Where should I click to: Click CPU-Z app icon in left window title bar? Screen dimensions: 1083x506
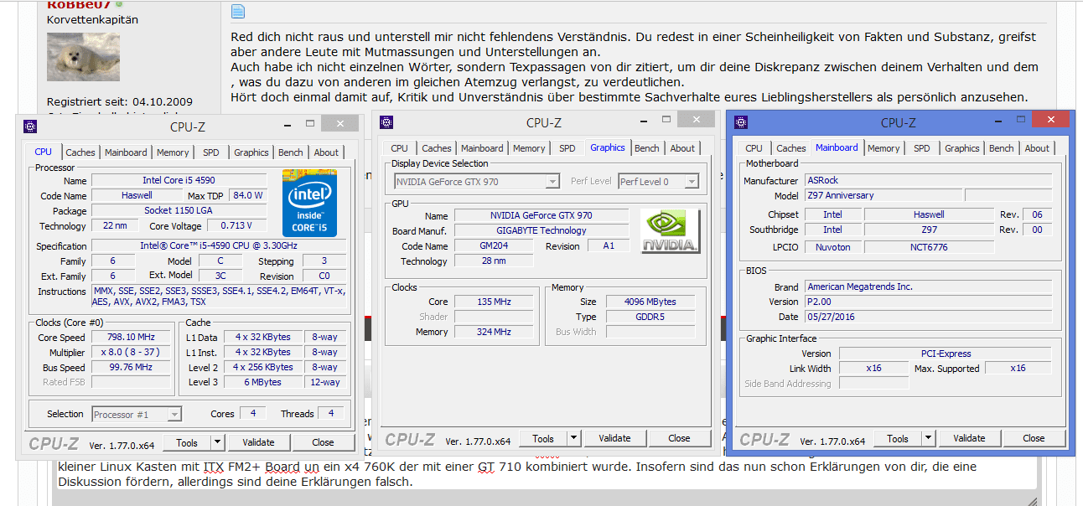(x=30, y=126)
